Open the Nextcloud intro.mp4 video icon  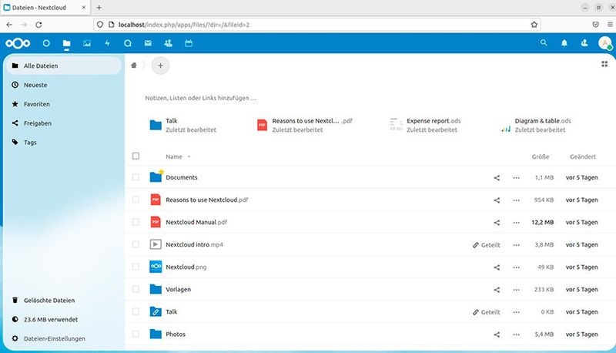click(156, 244)
